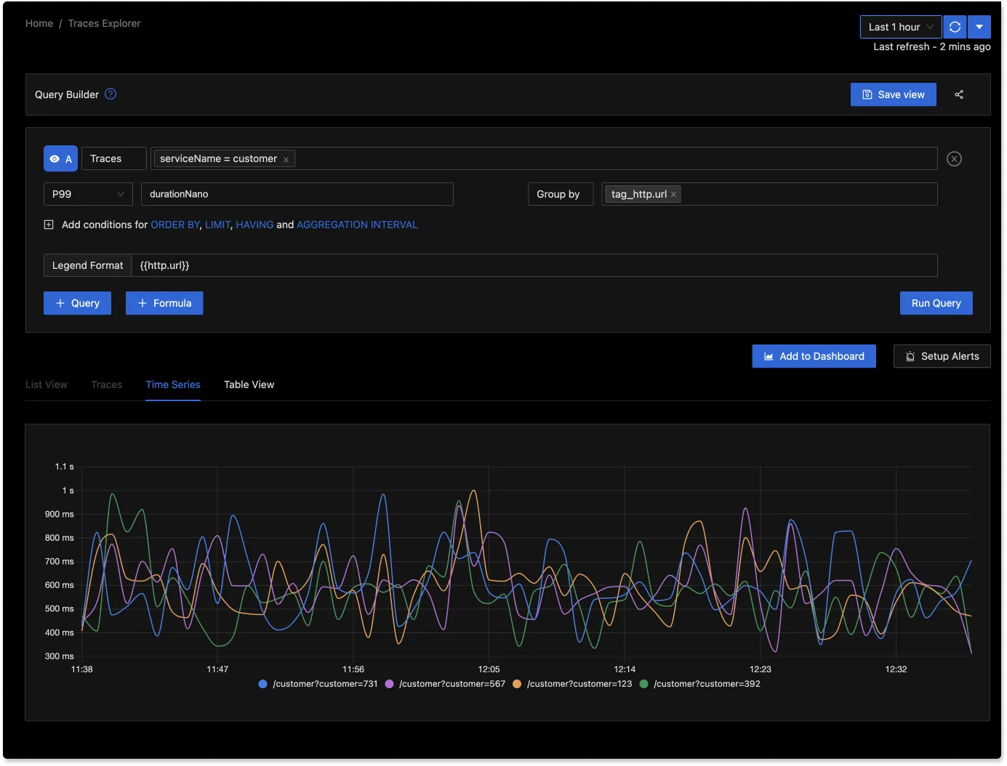
Task: Toggle the /customer?customer=731 legend series
Action: (318, 684)
